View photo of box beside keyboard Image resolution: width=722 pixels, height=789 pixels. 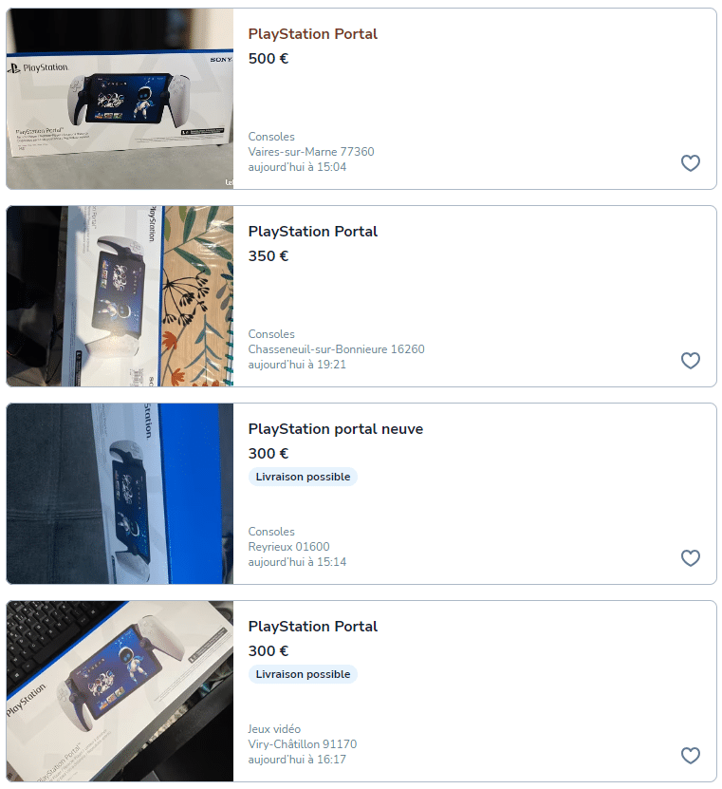tap(120, 691)
